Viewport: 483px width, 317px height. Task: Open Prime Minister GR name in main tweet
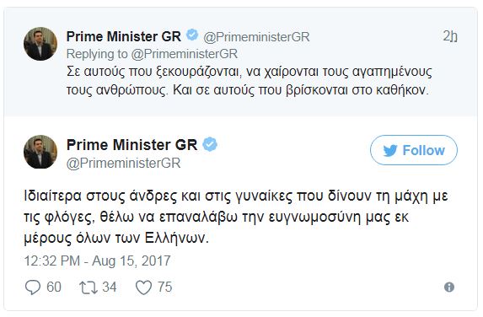(131, 145)
